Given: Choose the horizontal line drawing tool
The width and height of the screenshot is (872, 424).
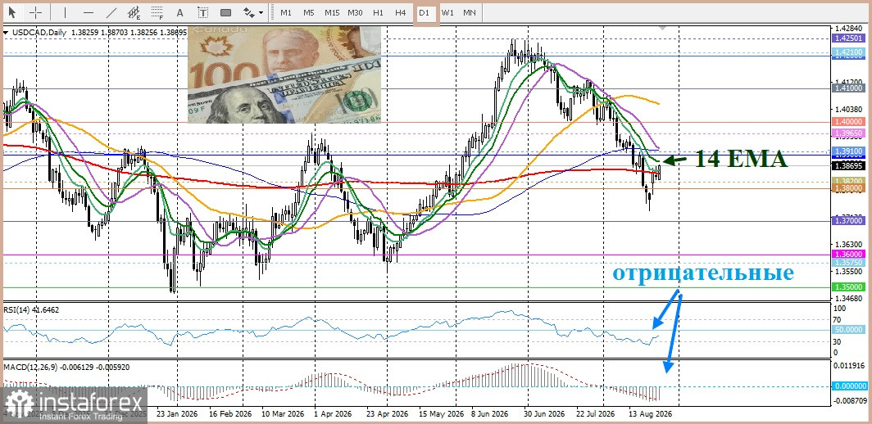Looking at the screenshot, I should (x=88, y=12).
